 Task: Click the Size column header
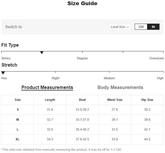18,100
